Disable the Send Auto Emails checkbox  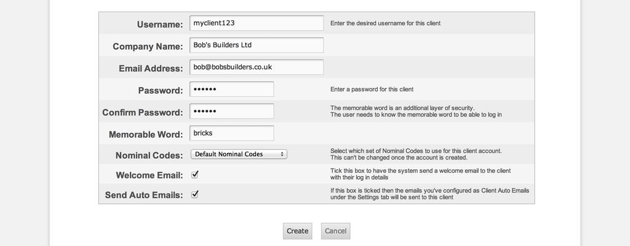[195, 194]
